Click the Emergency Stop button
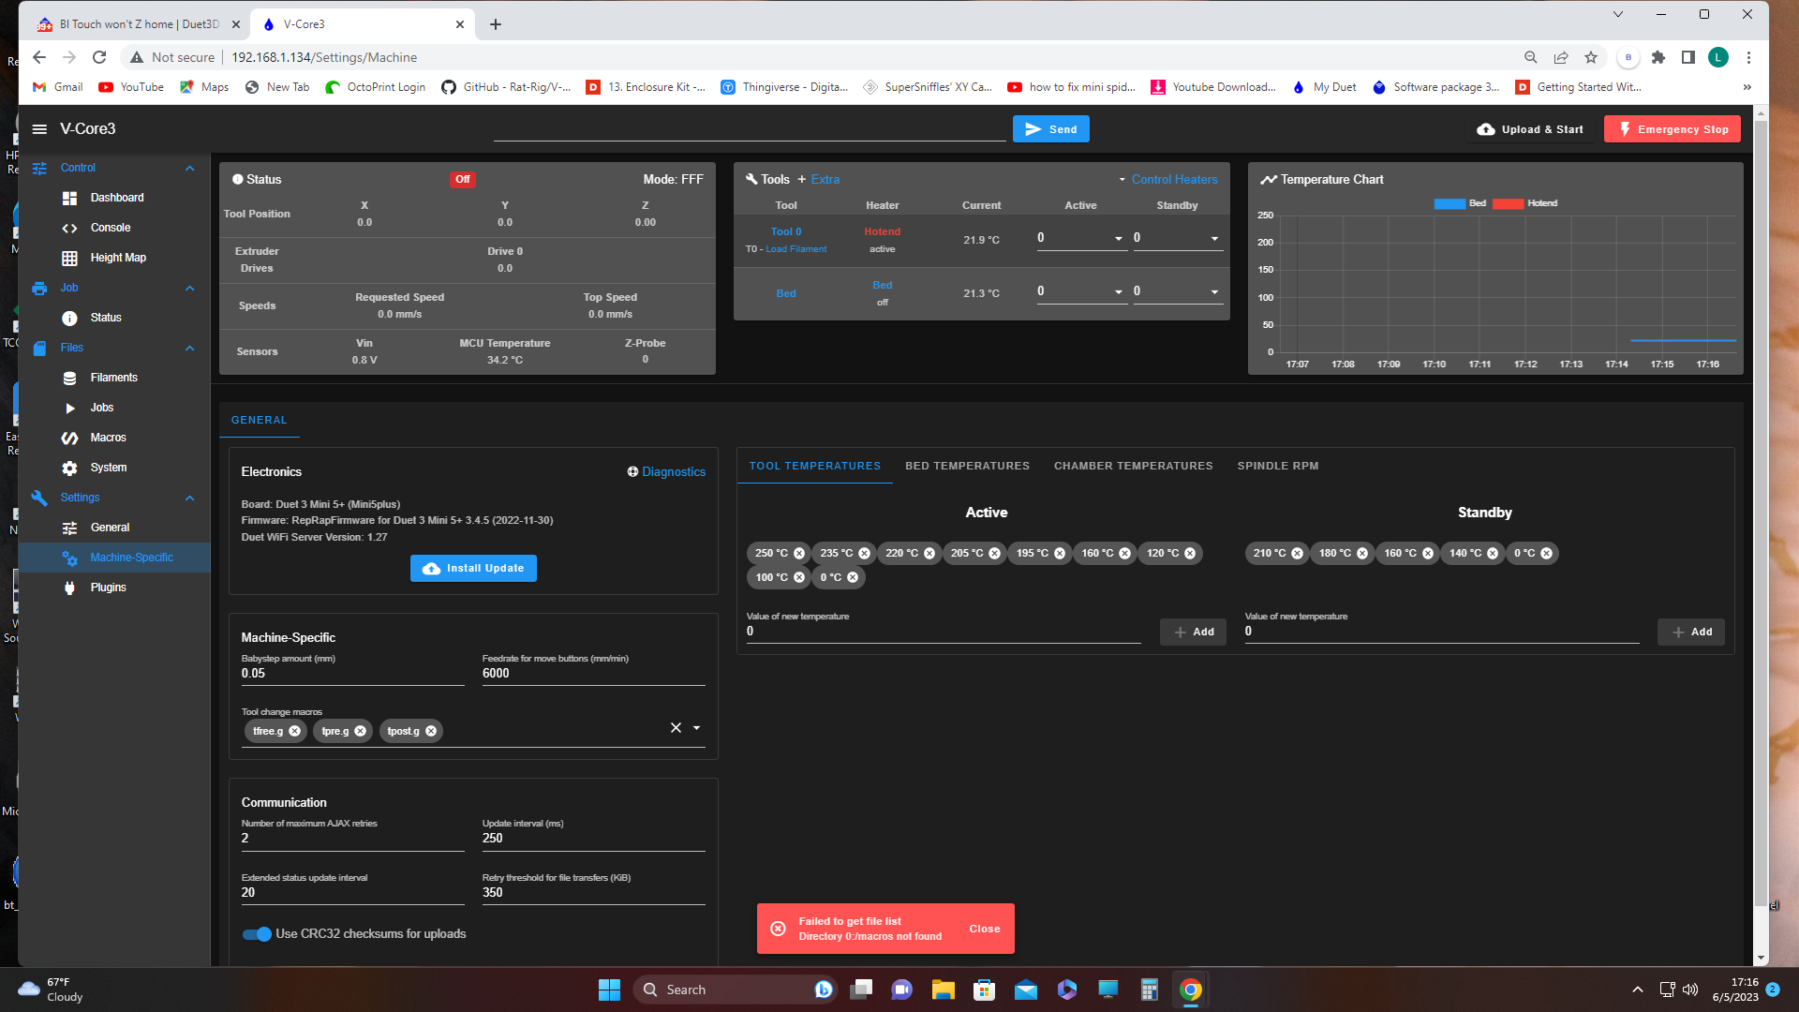This screenshot has height=1012, width=1799. (1672, 129)
